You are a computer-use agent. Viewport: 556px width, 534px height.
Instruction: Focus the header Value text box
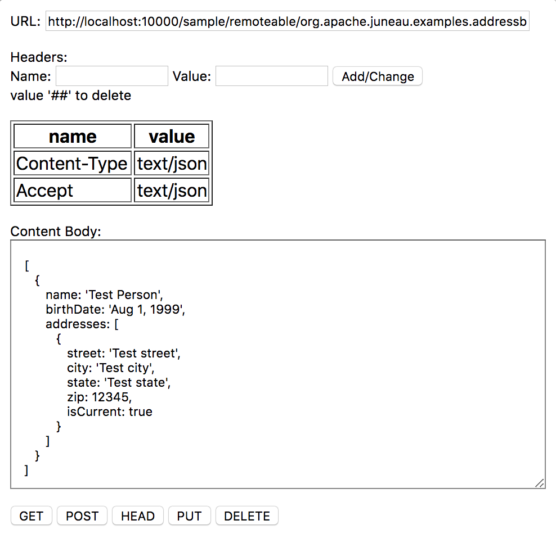click(271, 76)
